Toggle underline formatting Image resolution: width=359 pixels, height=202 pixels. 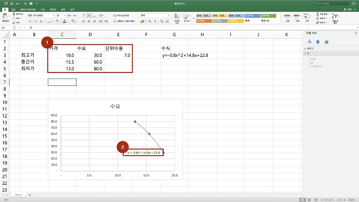[x=41, y=21]
